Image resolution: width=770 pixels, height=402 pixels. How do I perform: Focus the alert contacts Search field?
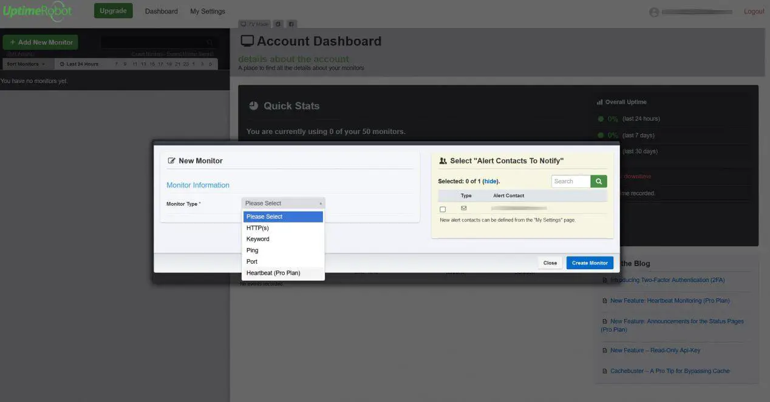coord(571,181)
